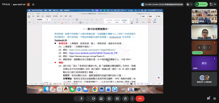This screenshot has width=219, height=103.
Task: Click the NotebookLM underlined link text
Action: coord(115,37)
